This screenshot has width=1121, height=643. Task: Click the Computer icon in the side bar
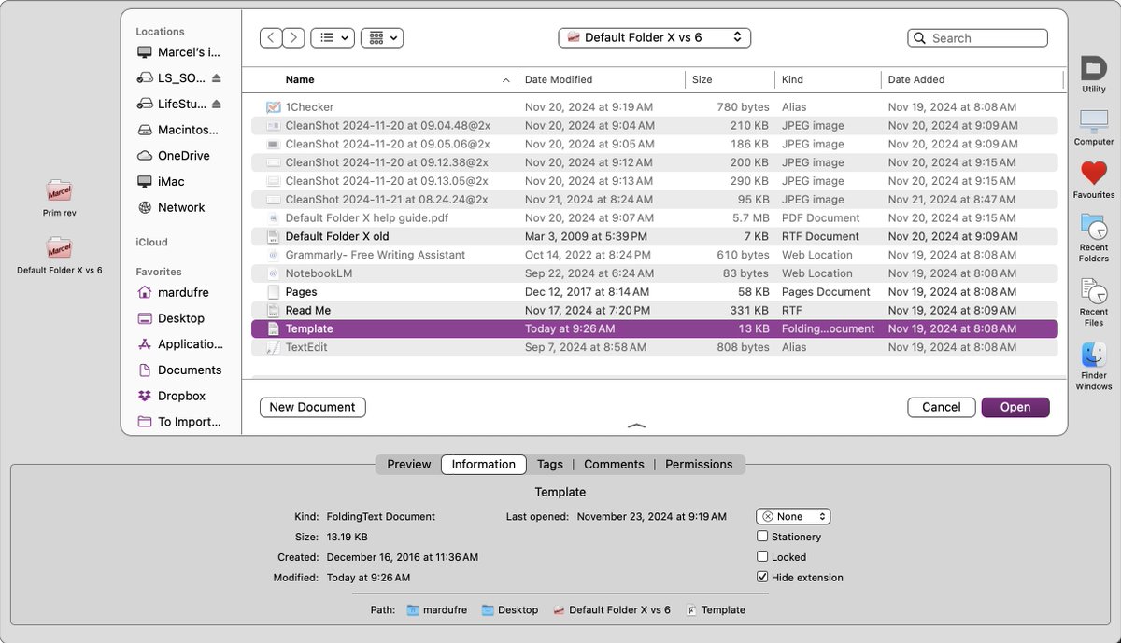pyautogui.click(x=1093, y=121)
